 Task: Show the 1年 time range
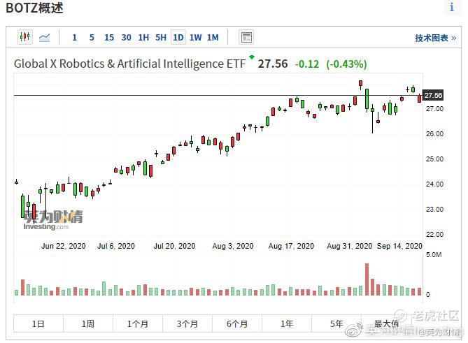[x=287, y=323]
